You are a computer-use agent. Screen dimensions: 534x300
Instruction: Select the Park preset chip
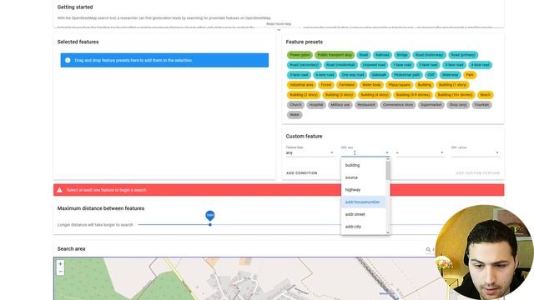470,75
